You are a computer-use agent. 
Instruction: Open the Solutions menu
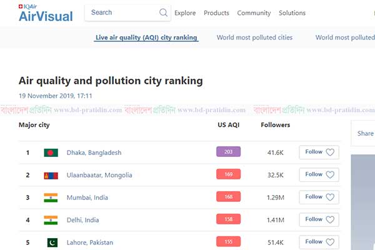pyautogui.click(x=292, y=13)
